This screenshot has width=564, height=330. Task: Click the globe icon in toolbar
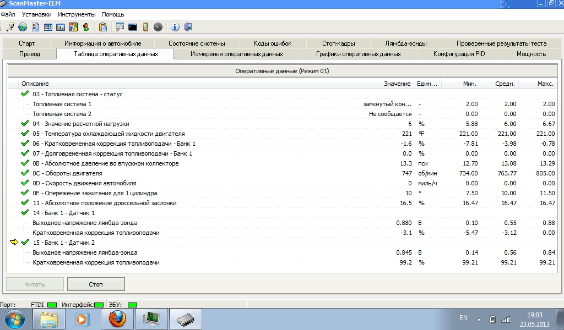pos(22,26)
